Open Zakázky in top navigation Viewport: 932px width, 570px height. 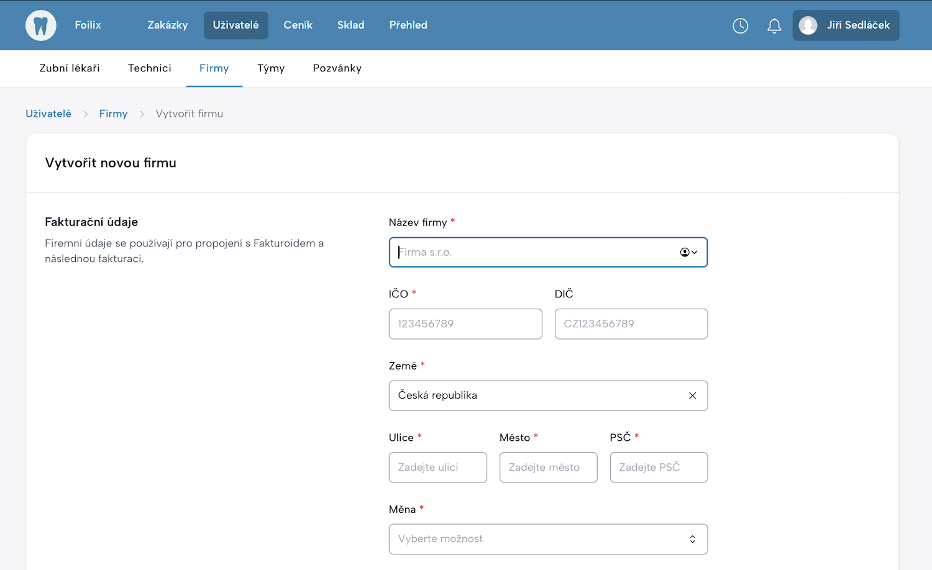point(167,25)
